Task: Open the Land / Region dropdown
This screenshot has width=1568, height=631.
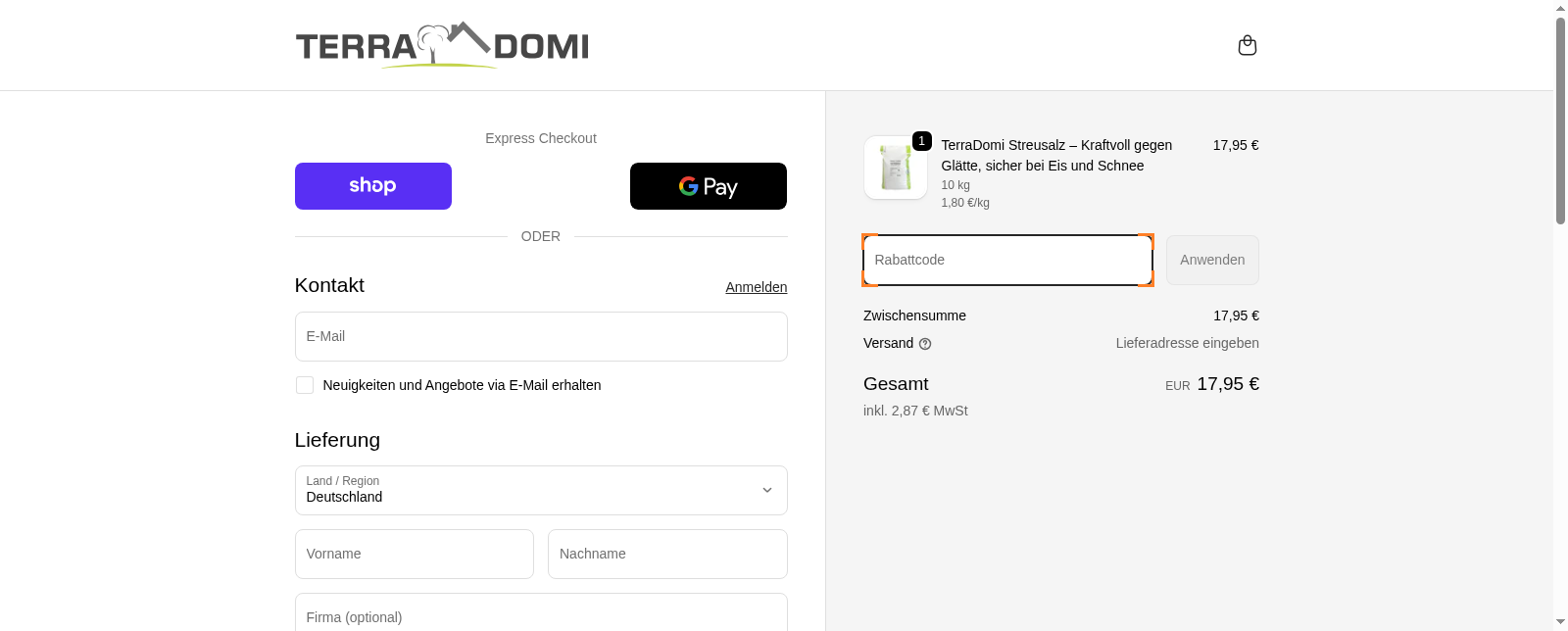Action: tap(541, 490)
